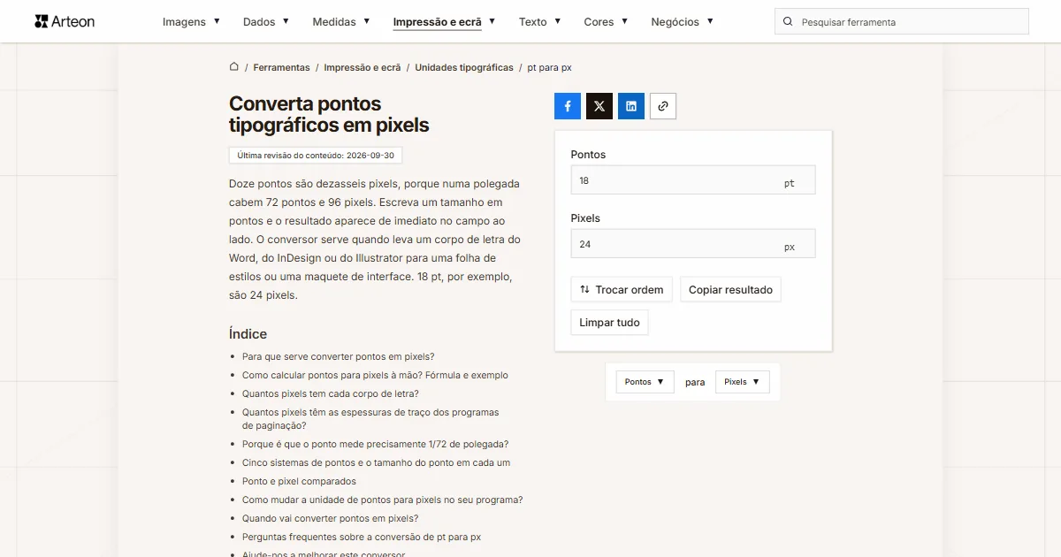
Task: Open 'Como mudar a unidade de pontos' link
Action: coord(383,500)
